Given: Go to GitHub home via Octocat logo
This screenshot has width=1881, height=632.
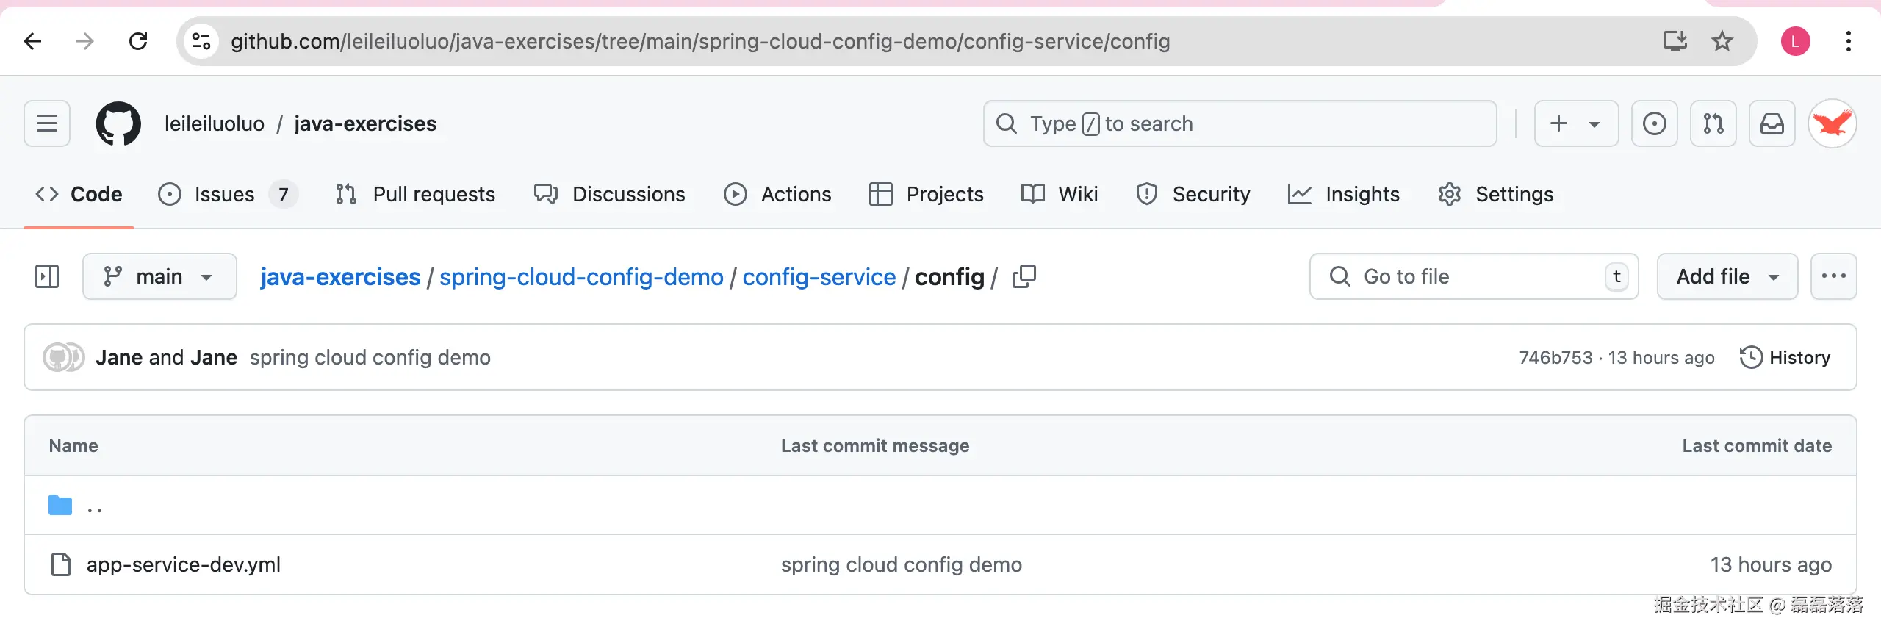Looking at the screenshot, I should 118,123.
